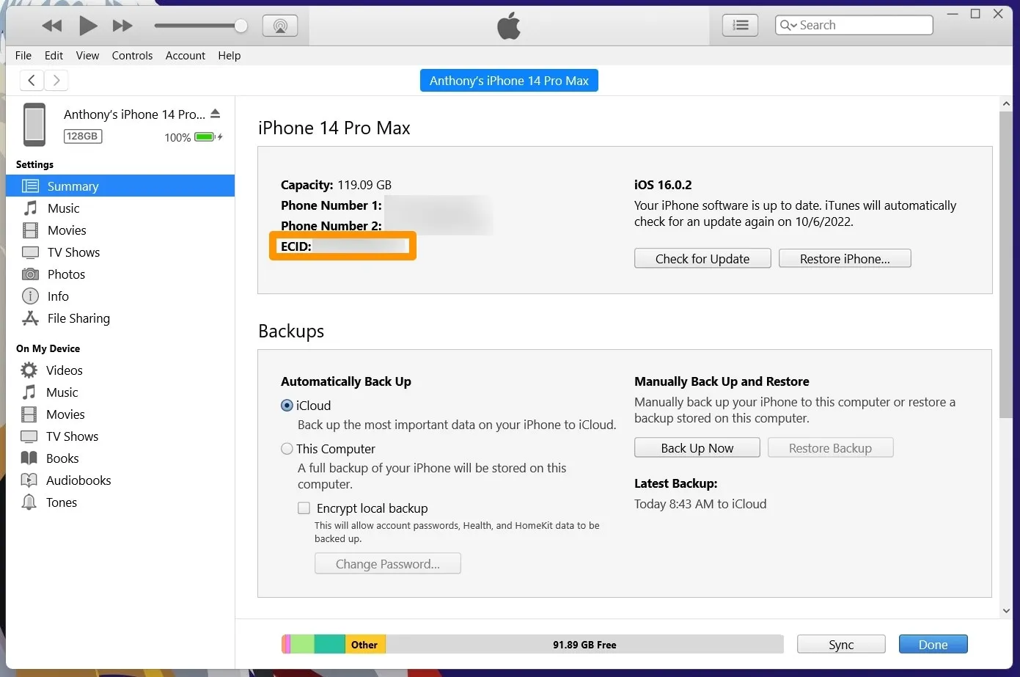
Task: Open the File menu
Action: point(23,56)
